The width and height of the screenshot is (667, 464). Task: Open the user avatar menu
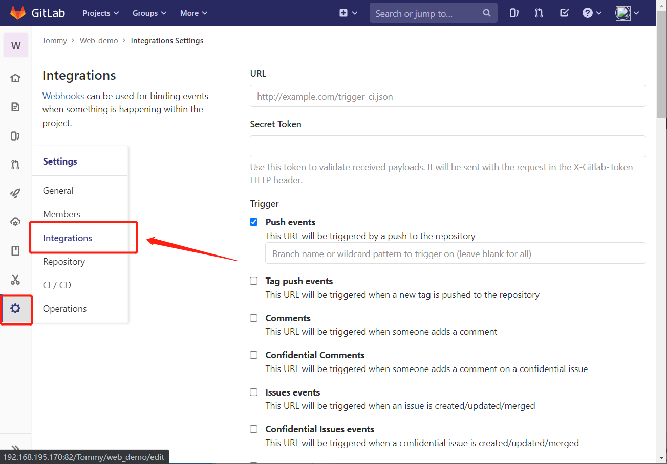(628, 13)
